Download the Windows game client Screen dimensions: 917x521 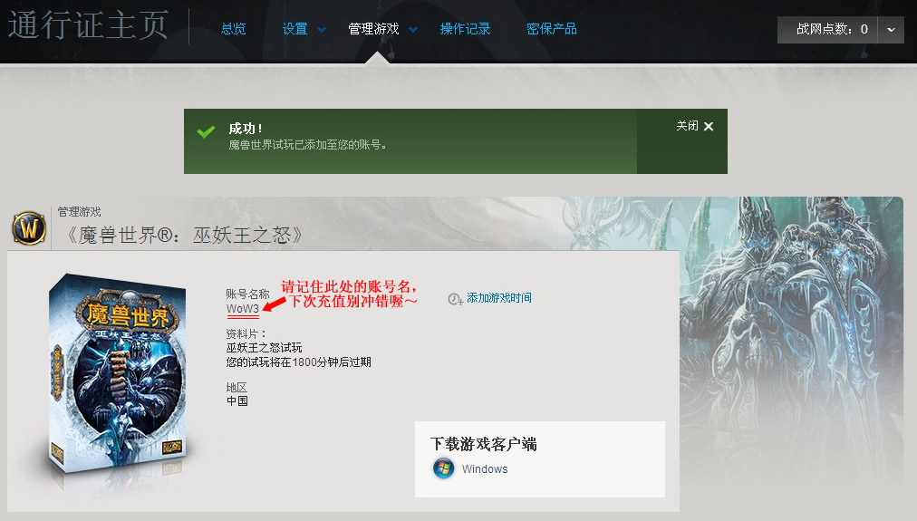tap(484, 469)
